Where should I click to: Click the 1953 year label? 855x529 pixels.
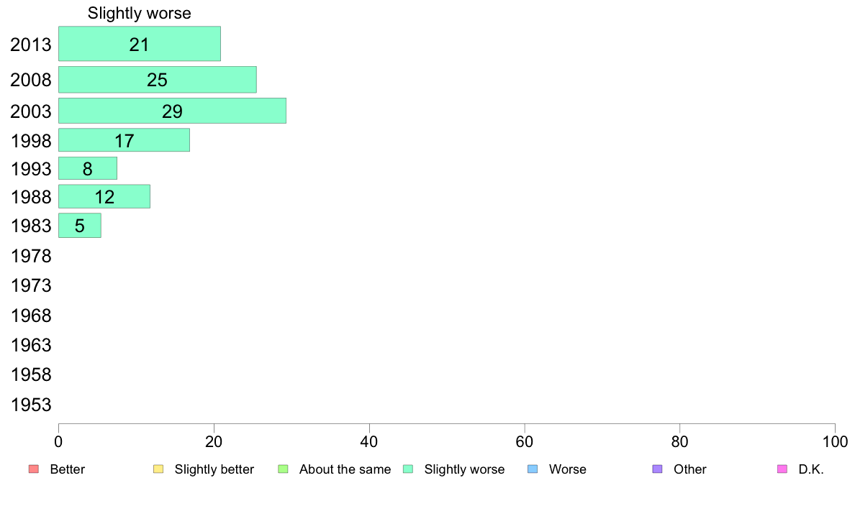[x=31, y=405]
